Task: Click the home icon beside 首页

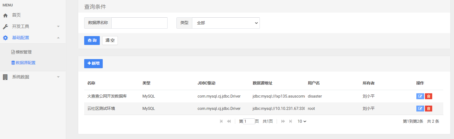Action: point(5,16)
